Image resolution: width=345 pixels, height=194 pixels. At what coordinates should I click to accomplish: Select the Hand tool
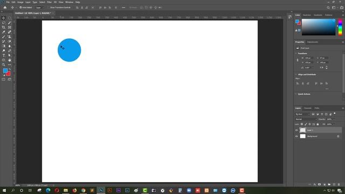(x=10, y=60)
